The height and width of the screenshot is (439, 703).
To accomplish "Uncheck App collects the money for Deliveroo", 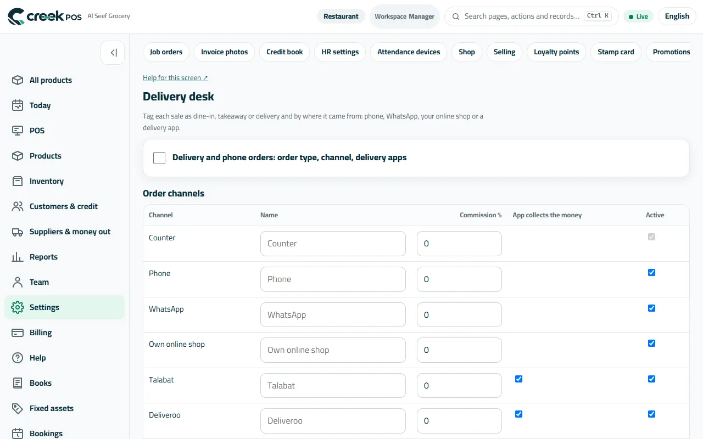I will click(518, 414).
